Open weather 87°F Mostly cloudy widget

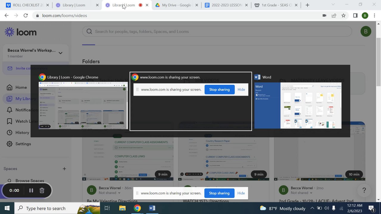[x=283, y=208]
